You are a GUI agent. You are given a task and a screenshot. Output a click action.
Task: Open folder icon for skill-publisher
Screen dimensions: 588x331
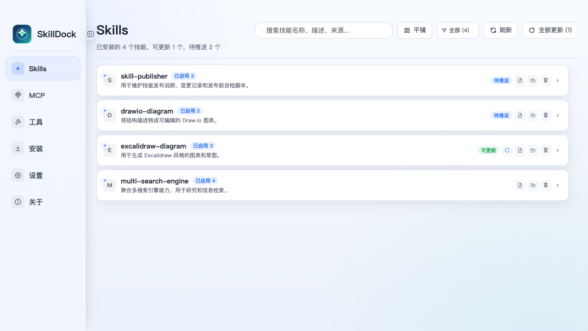click(533, 80)
